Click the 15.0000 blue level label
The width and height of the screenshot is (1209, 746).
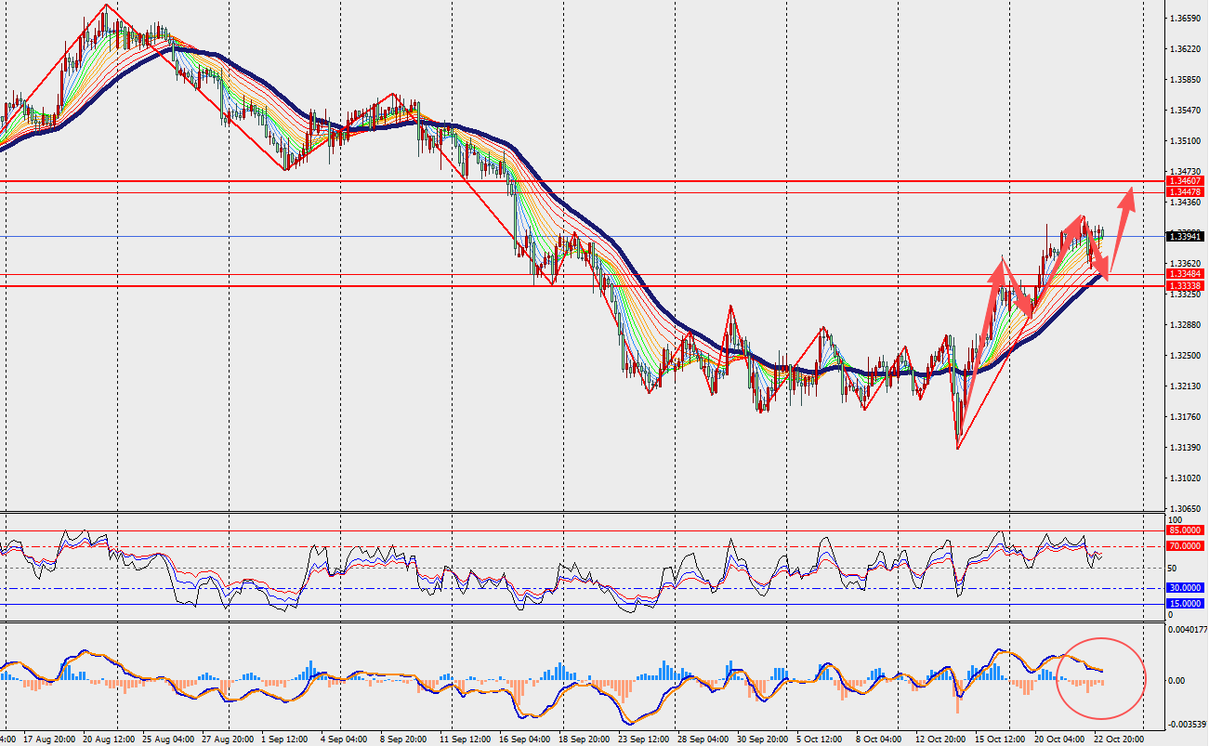click(x=1186, y=604)
